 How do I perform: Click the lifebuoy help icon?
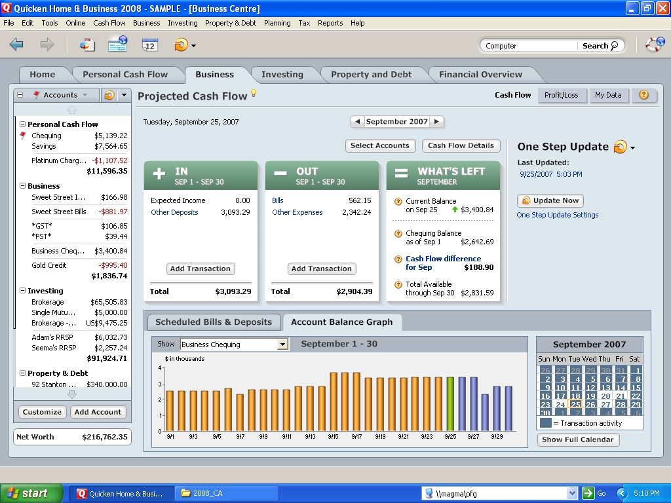click(655, 45)
